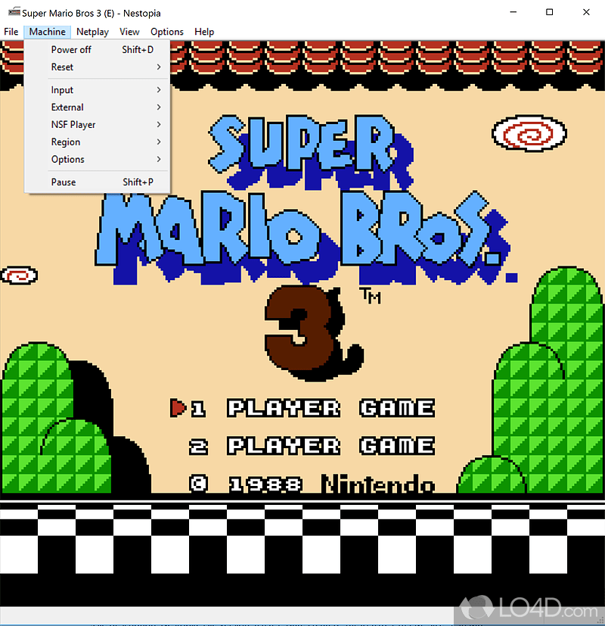The height and width of the screenshot is (626, 605).
Task: Select Pause in Machine menu
Action: (98, 182)
